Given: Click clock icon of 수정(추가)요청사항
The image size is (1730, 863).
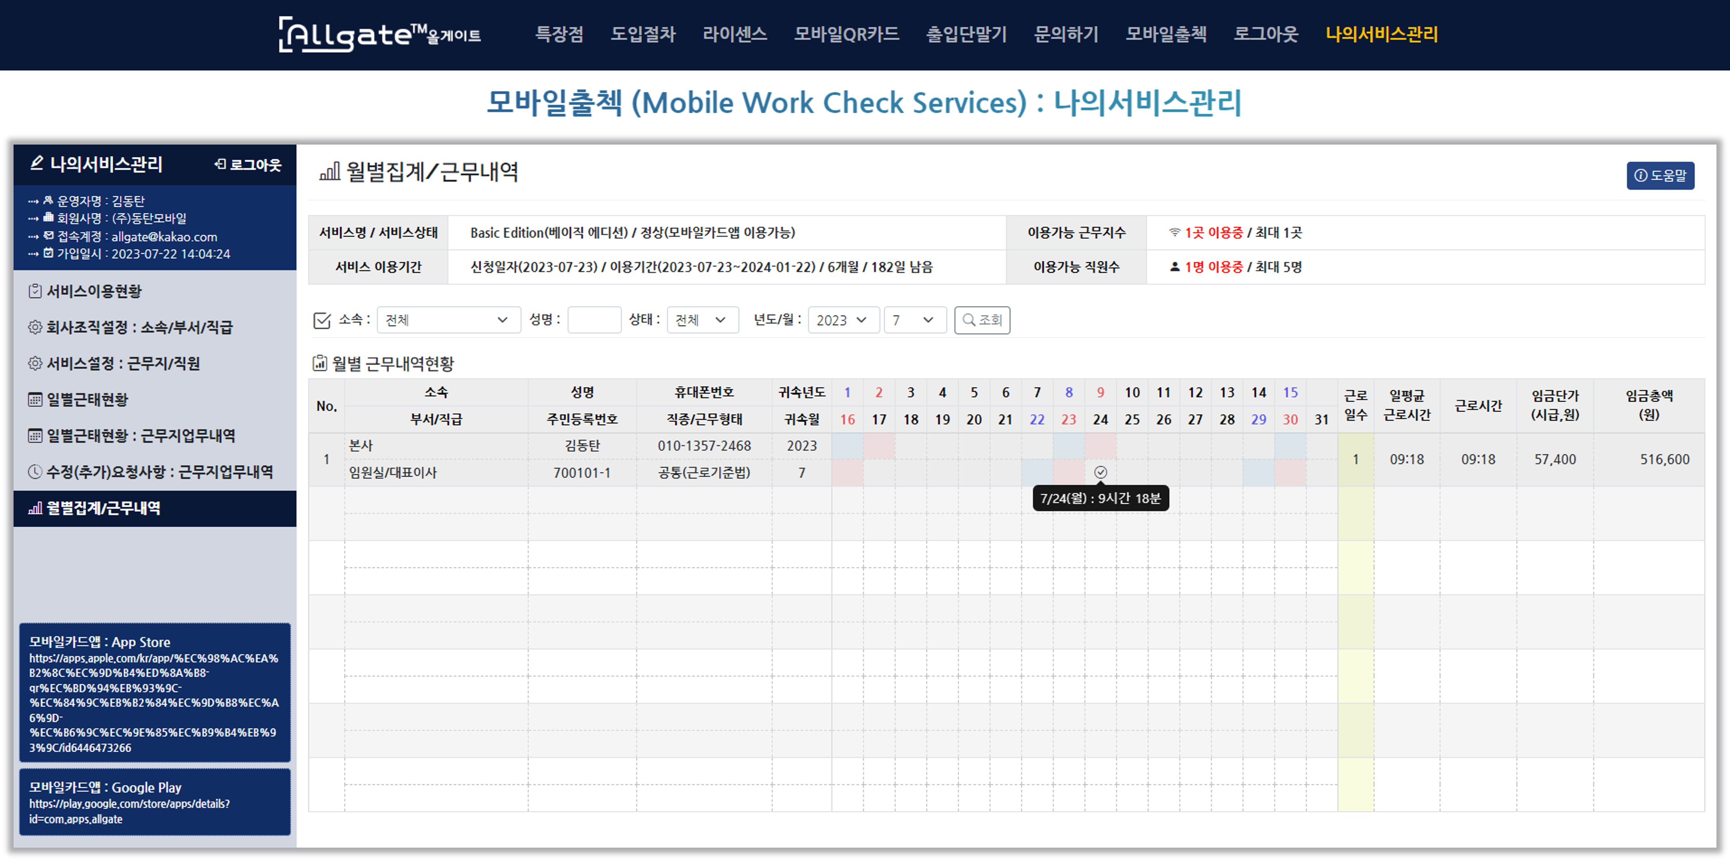Looking at the screenshot, I should pyautogui.click(x=35, y=472).
